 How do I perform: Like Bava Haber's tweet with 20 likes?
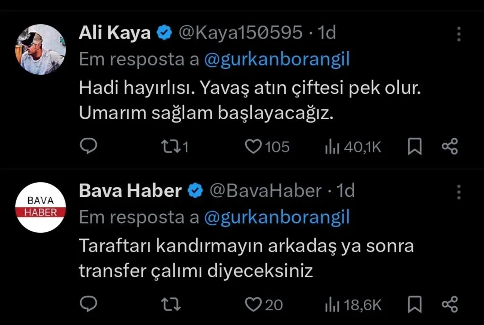coord(264,305)
